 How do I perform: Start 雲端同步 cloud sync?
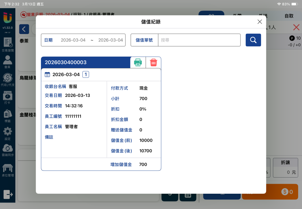coord(8,150)
